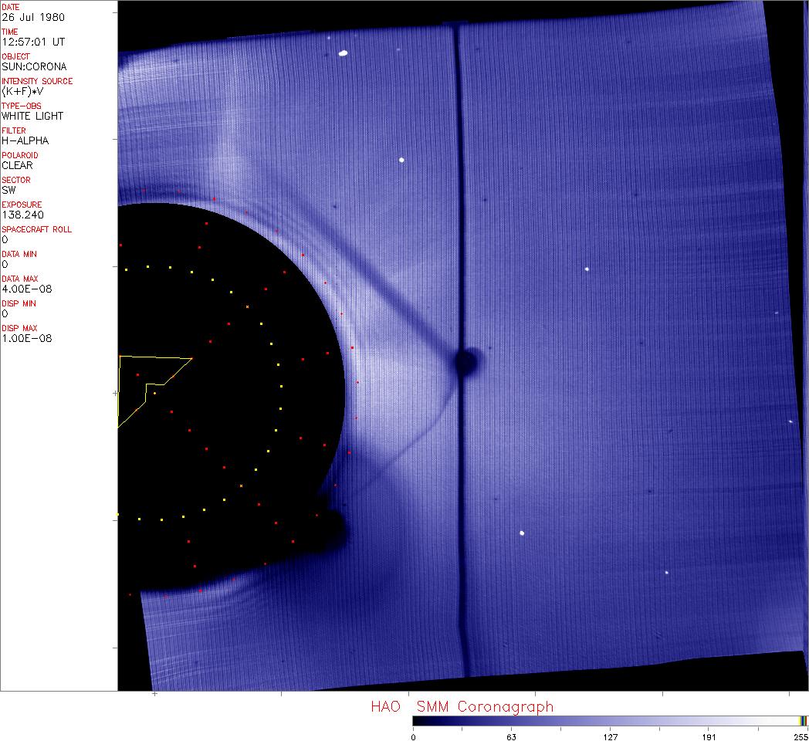Click the dark rounded blob at the disk's lower-right edge
The height and width of the screenshot is (741, 809).
pyautogui.click(x=330, y=528)
